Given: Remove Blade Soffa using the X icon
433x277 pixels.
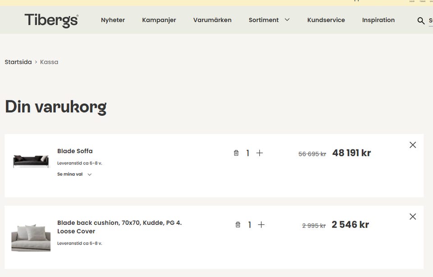Looking at the screenshot, I should coord(413,145).
